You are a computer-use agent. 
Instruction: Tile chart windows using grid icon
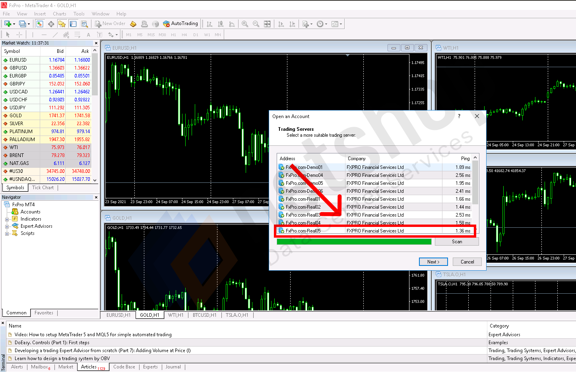[267, 24]
